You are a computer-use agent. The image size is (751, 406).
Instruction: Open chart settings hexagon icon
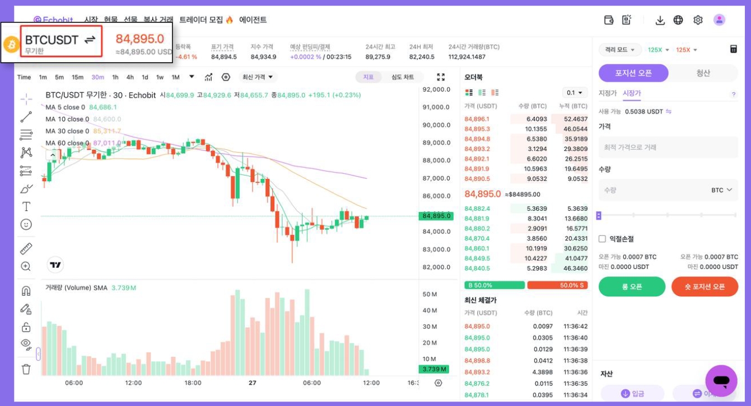pyautogui.click(x=226, y=77)
